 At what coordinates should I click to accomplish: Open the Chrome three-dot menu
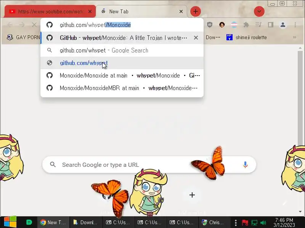(295, 25)
